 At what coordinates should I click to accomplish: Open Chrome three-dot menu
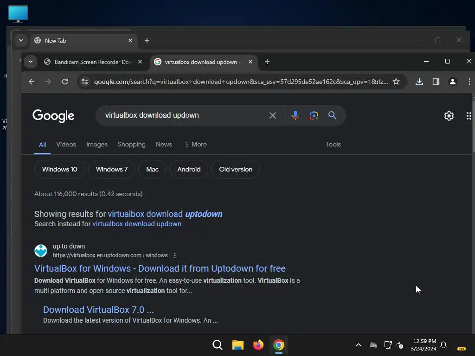[469, 82]
